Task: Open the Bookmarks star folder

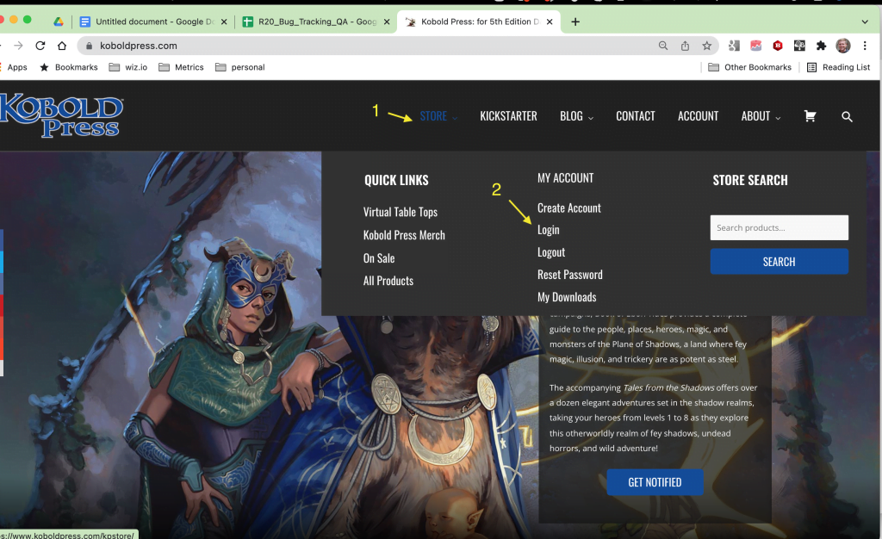Action: (x=69, y=67)
